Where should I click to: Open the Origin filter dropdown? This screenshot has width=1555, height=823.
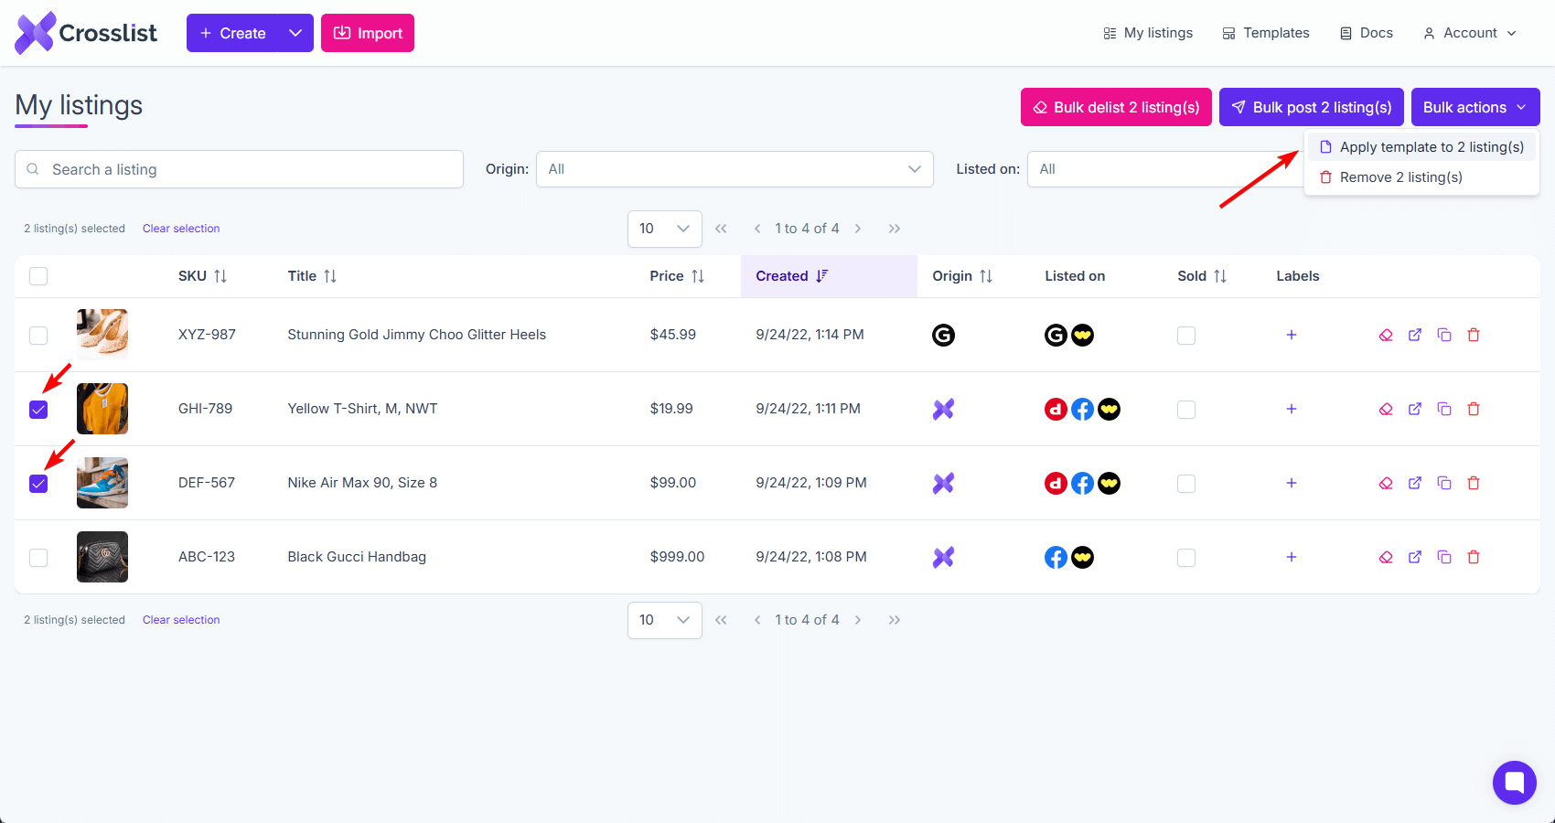(x=735, y=169)
